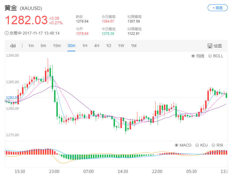Select the 1D daily chart tab
This screenshot has width=232, height=179.
click(x=108, y=46)
